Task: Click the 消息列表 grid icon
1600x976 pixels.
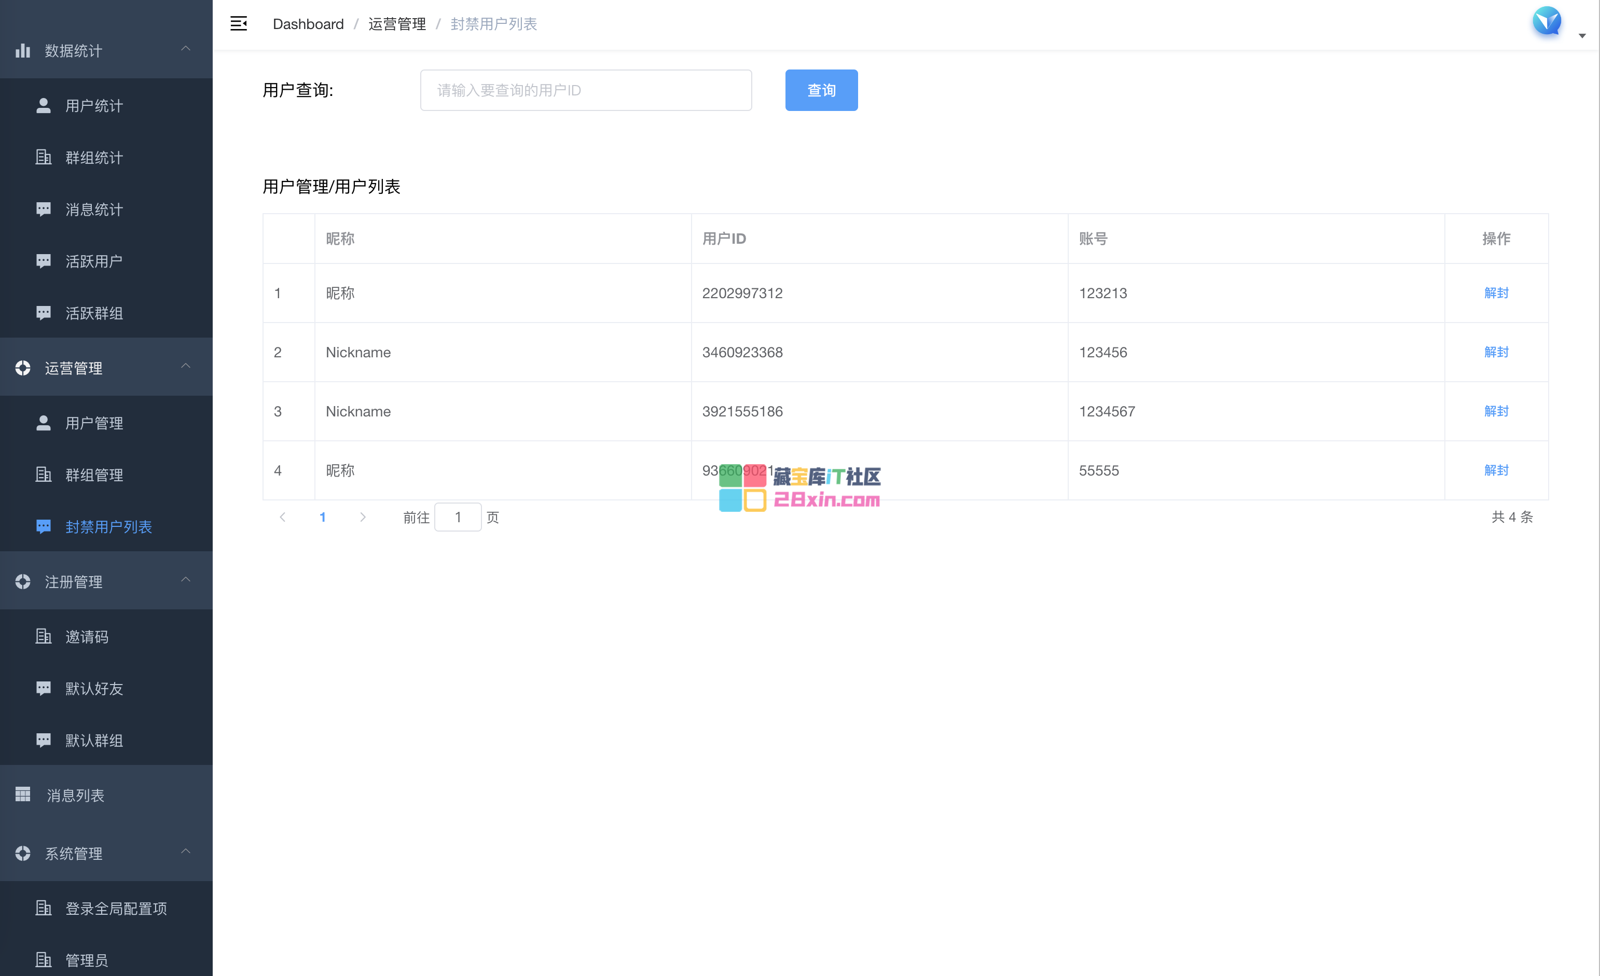Action: (x=23, y=795)
